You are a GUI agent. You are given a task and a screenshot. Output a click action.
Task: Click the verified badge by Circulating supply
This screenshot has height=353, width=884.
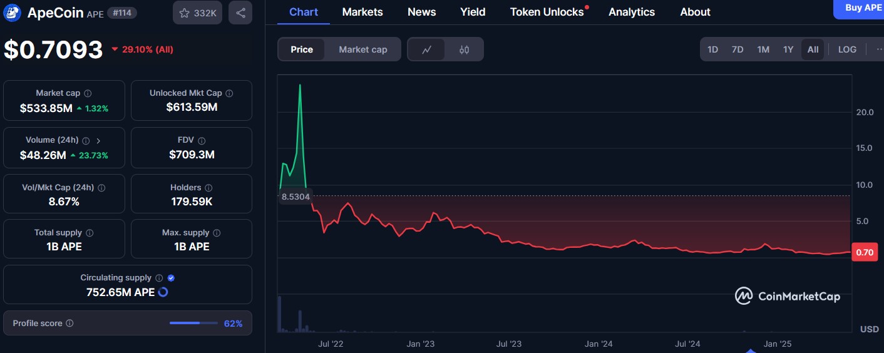[x=171, y=278]
